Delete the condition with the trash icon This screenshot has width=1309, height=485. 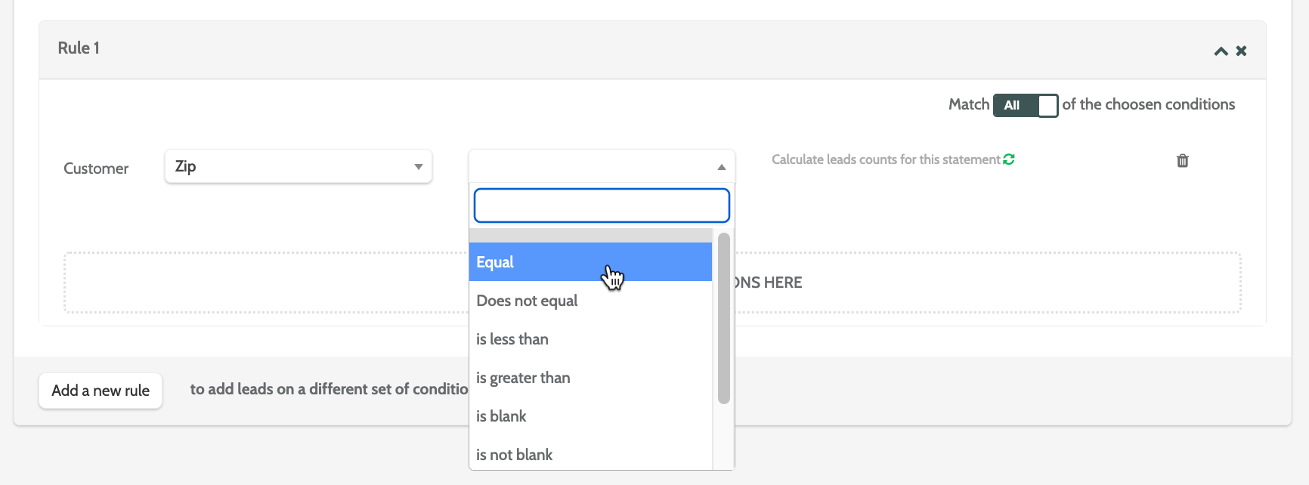[x=1183, y=160]
